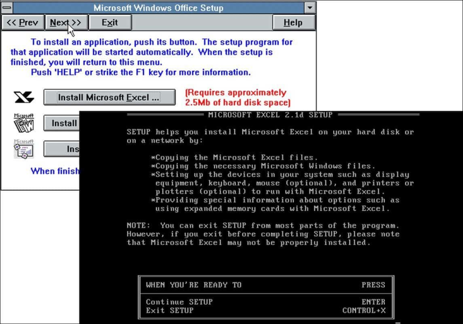Screen dimensions: 463x324
Task: Minimize the Office Setup window
Action: (310, 7)
